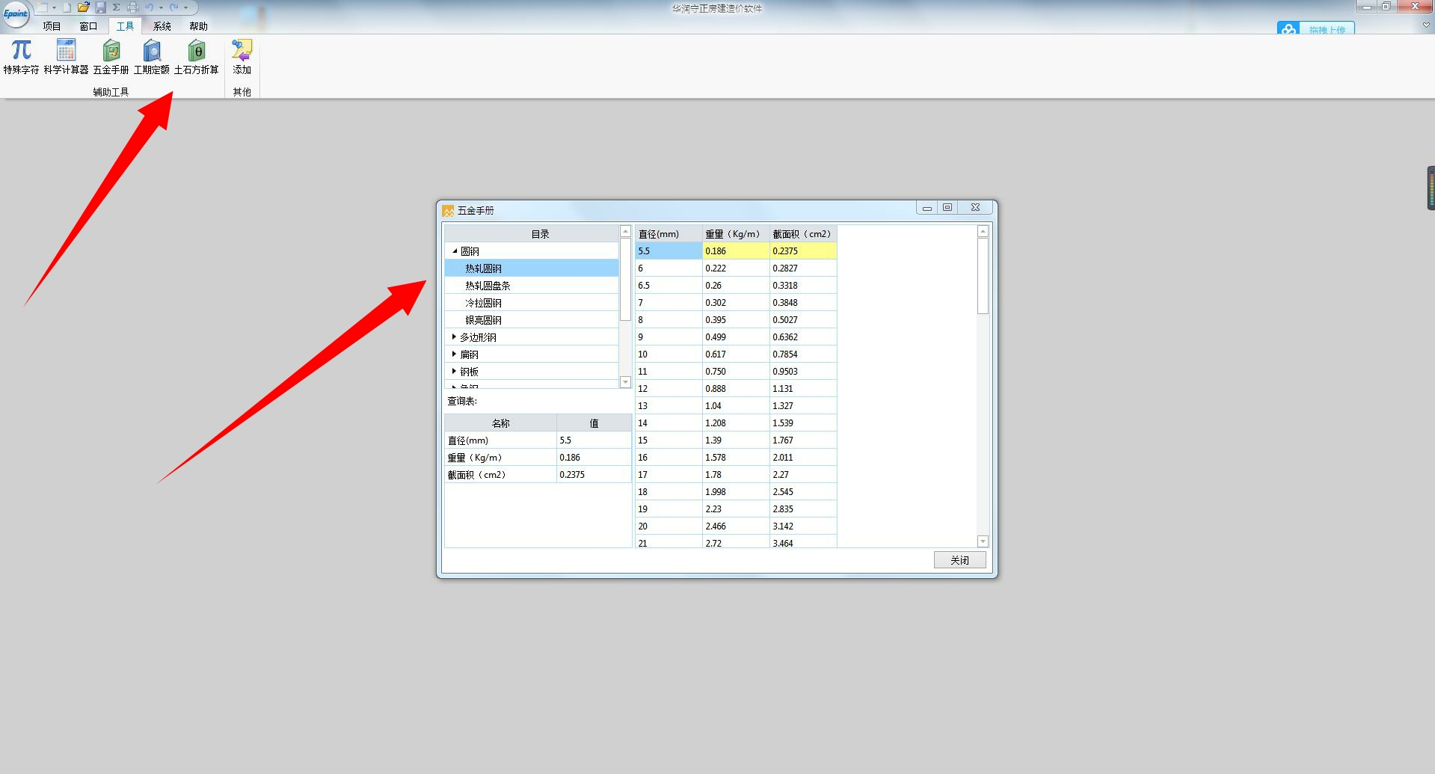
Task: Switch to the 项目 ribbon tab
Action: (x=52, y=26)
